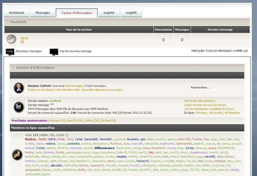Click the online members group icon

point(17,155)
